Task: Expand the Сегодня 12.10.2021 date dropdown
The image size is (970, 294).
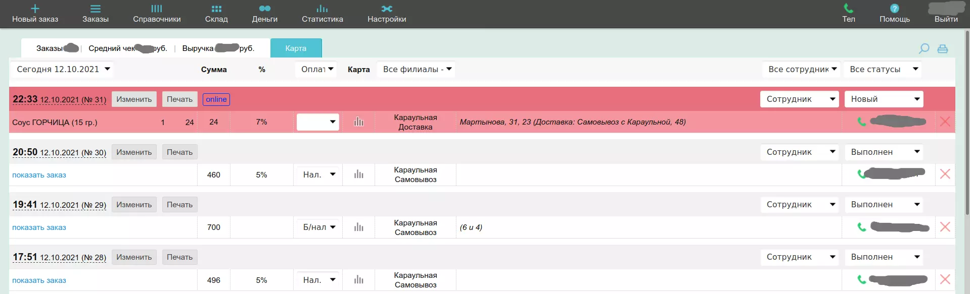Action: tap(63, 69)
